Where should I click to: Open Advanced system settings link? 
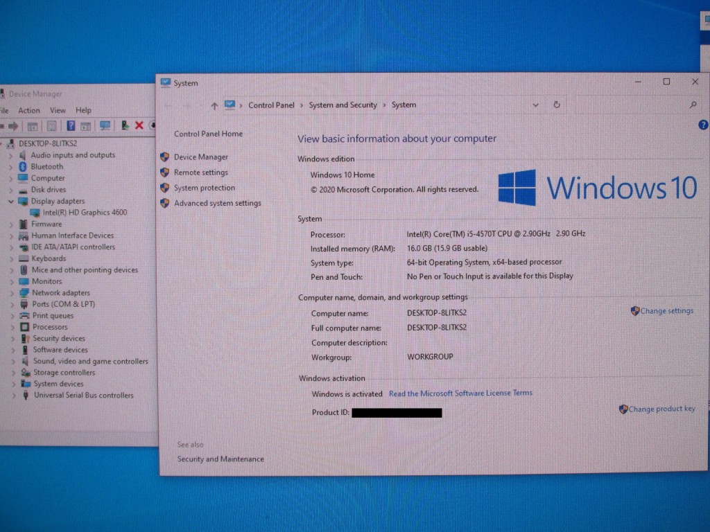tap(218, 203)
